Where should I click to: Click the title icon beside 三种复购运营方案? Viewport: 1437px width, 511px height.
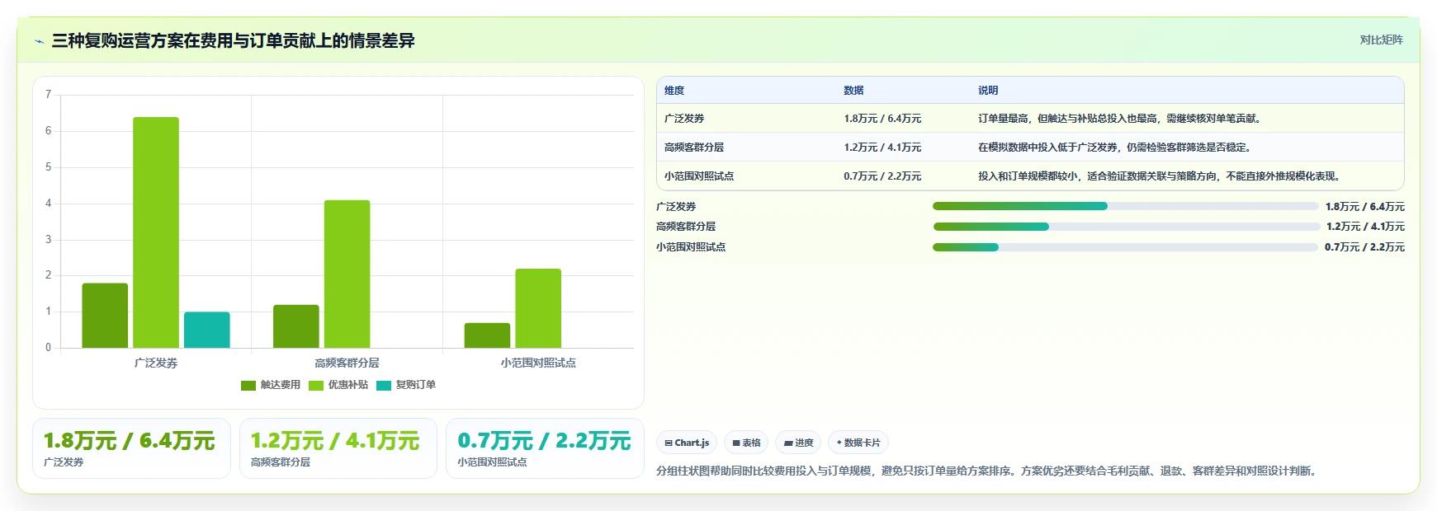[x=39, y=41]
